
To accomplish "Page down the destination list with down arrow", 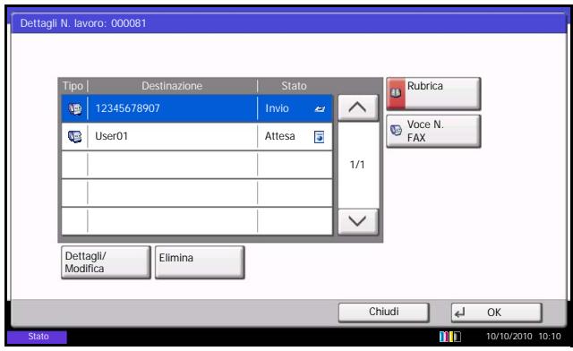I will [358, 221].
